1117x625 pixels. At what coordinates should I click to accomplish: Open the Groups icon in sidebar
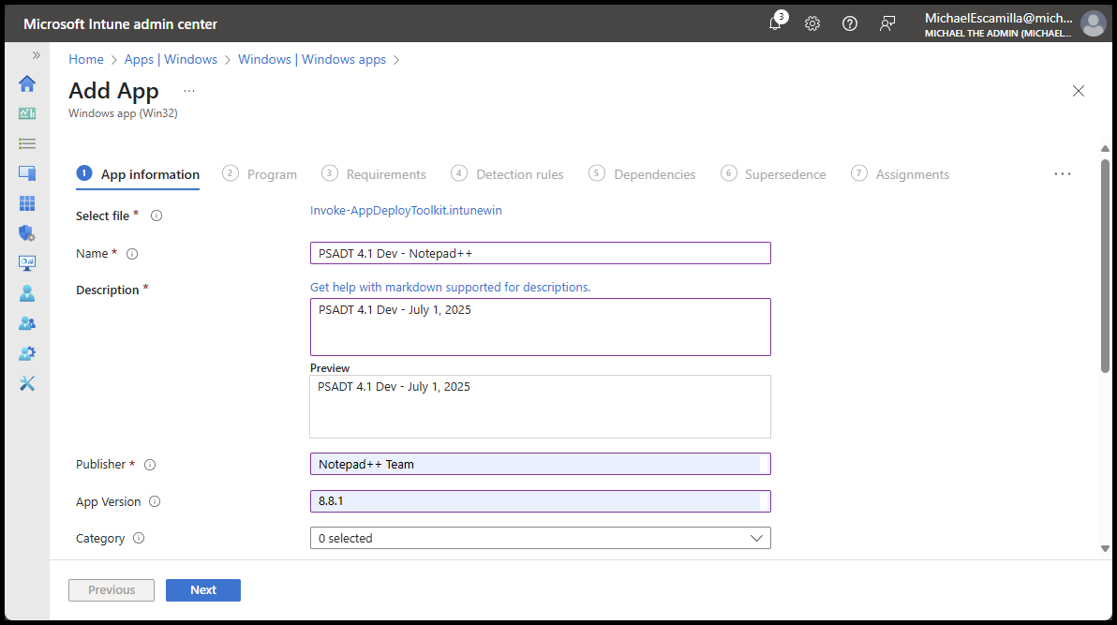(27, 323)
